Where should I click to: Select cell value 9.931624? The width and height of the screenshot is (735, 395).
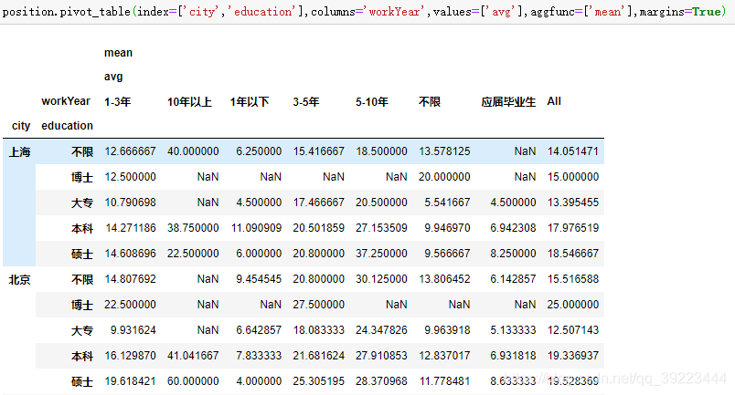tap(133, 330)
